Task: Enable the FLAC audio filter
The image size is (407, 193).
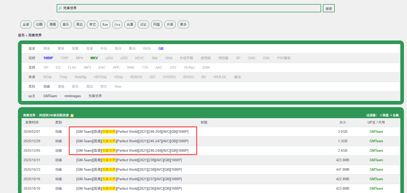Action: pyautogui.click(x=72, y=68)
